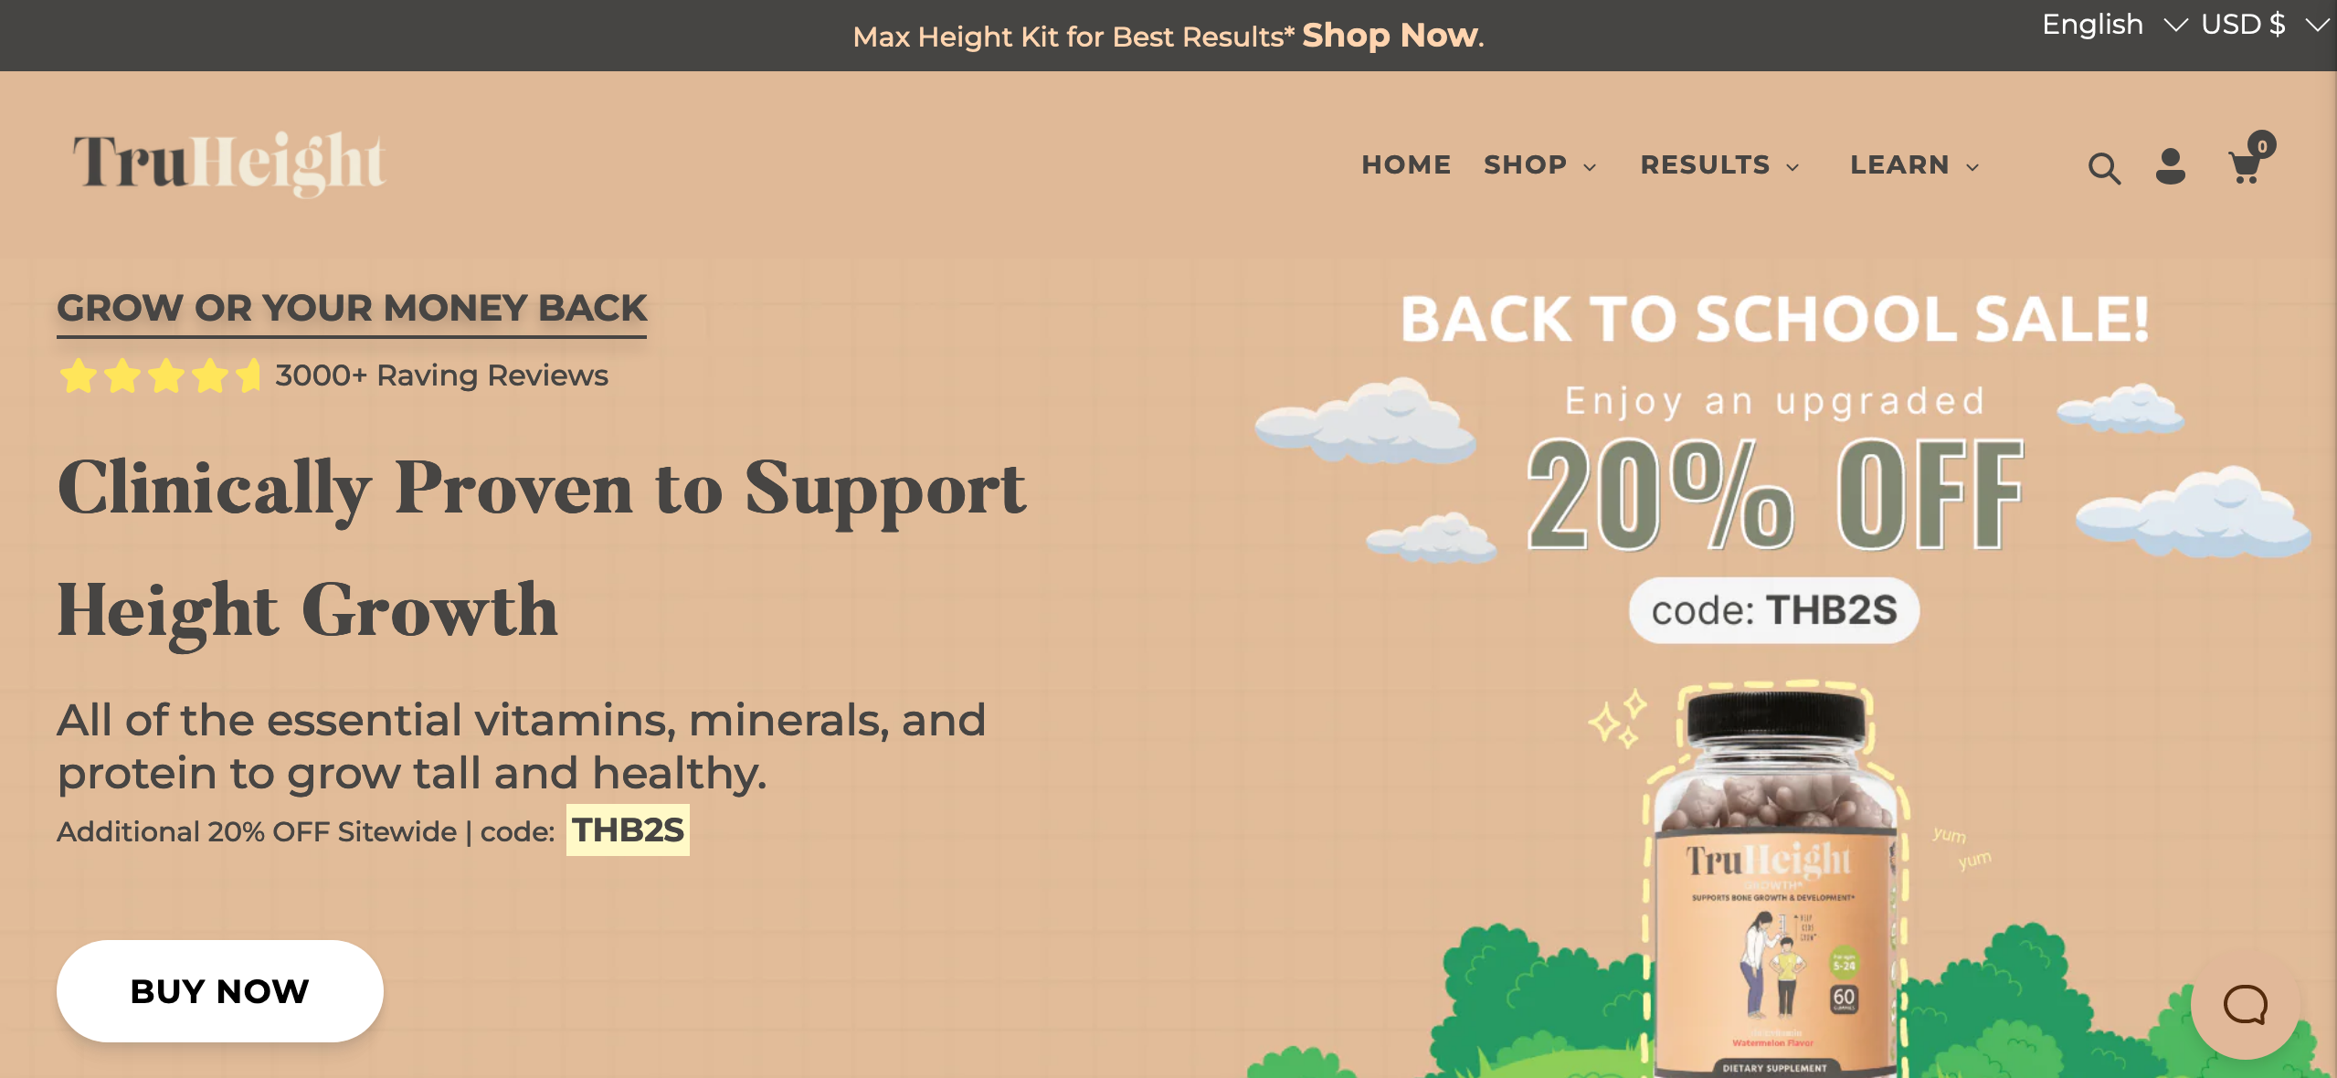Click the code: THB2S pill on banner
This screenshot has width=2337, height=1078.
click(x=1774, y=610)
